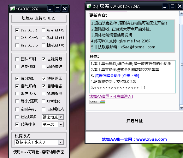Disable the 去除背景 option
The height and width of the screenshot is (158, 183).
click(44, 59)
